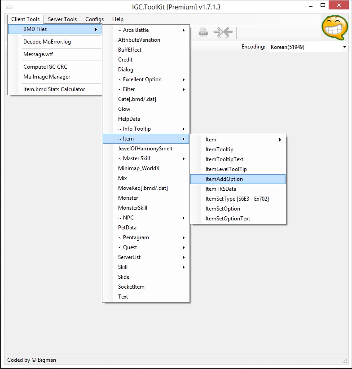Screen dimensions: 352x369
Task: Choose Message.wtf menu entry
Action: [x=55, y=54]
